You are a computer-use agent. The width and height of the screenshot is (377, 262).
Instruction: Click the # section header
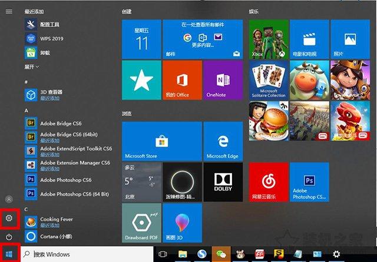coord(26,82)
